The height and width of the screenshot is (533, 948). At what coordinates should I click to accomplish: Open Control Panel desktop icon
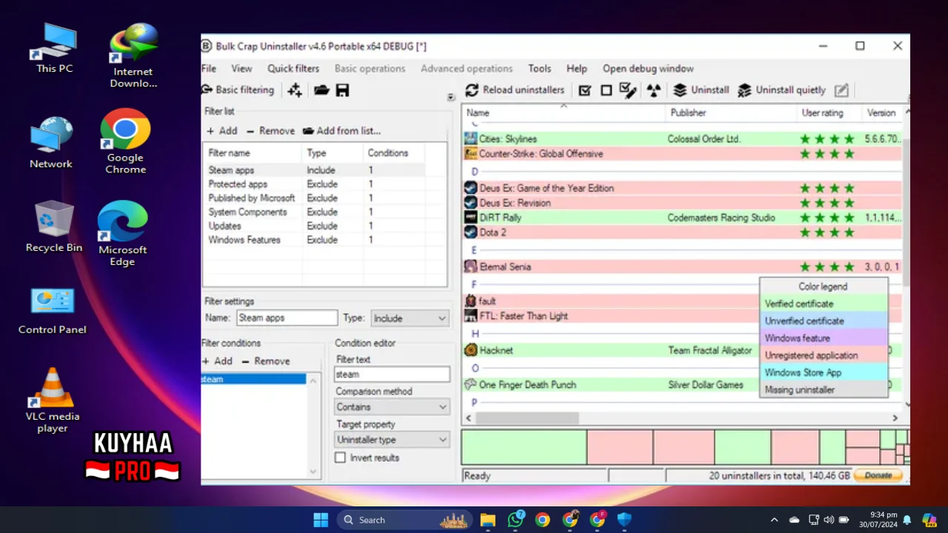click(x=53, y=311)
